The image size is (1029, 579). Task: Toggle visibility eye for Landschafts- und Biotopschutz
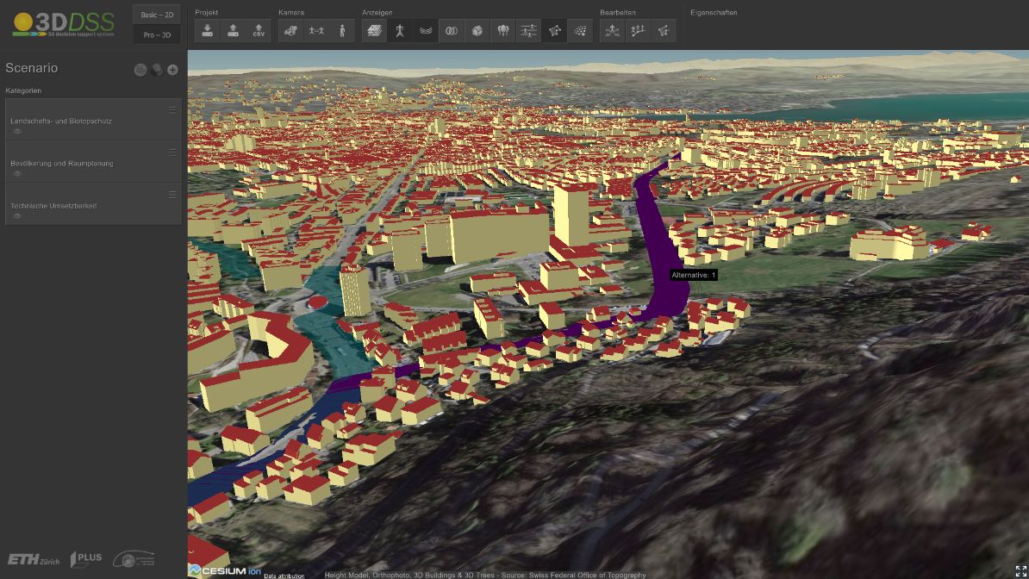click(17, 132)
